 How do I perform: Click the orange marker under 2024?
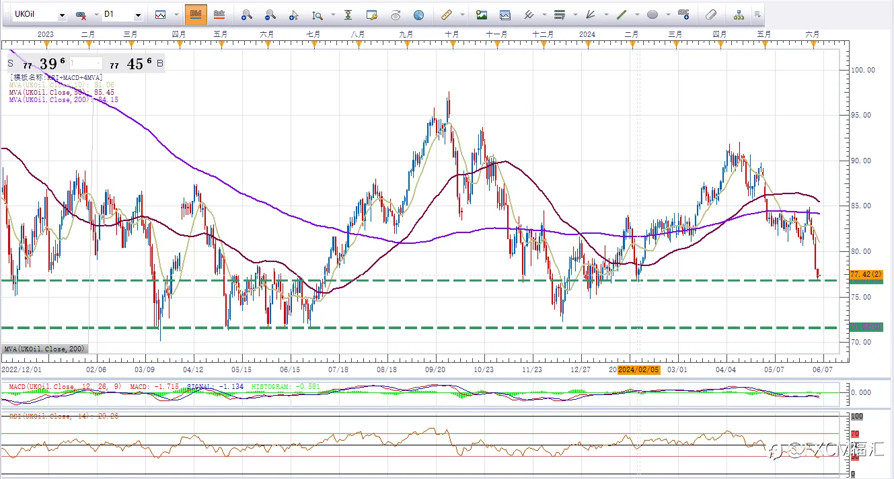pyautogui.click(x=587, y=44)
